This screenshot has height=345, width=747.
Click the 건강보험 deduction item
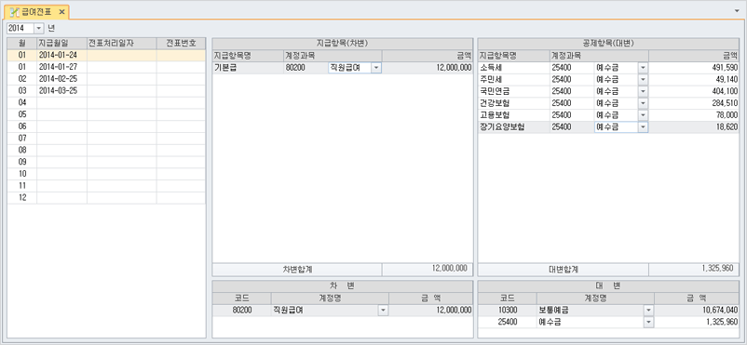pos(513,103)
